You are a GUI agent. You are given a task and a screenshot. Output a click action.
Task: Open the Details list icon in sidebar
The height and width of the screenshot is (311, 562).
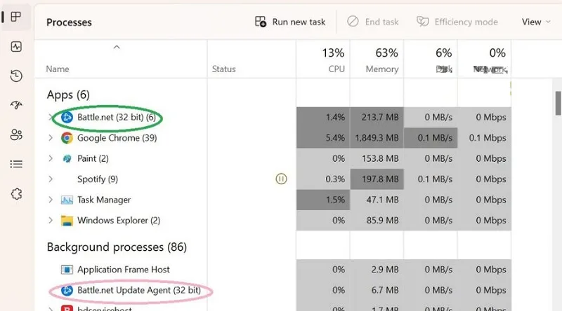coord(16,164)
